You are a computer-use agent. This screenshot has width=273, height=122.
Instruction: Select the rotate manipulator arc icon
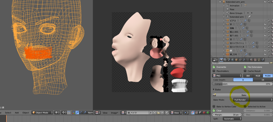click(81, 113)
